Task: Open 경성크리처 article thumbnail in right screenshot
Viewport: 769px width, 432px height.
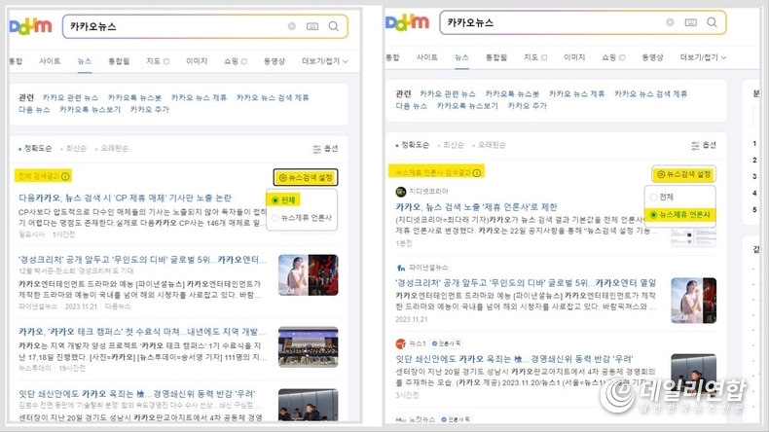Action: coord(693,300)
